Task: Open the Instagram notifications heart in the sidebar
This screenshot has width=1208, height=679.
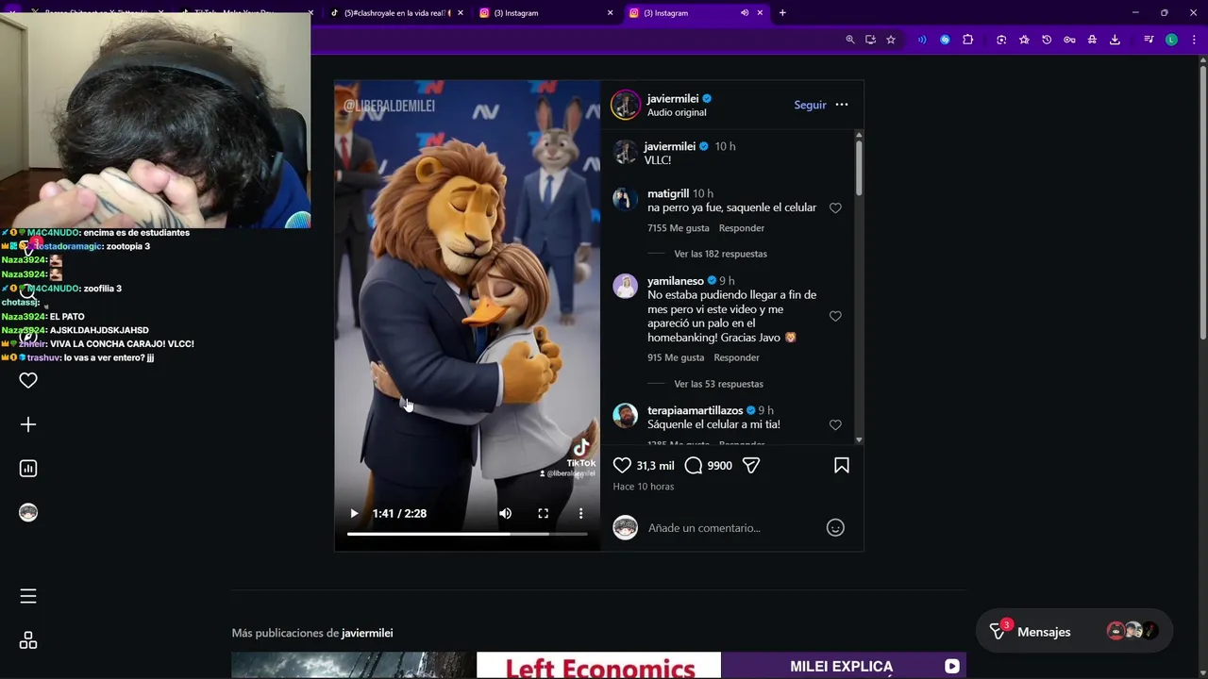Action: (x=28, y=380)
